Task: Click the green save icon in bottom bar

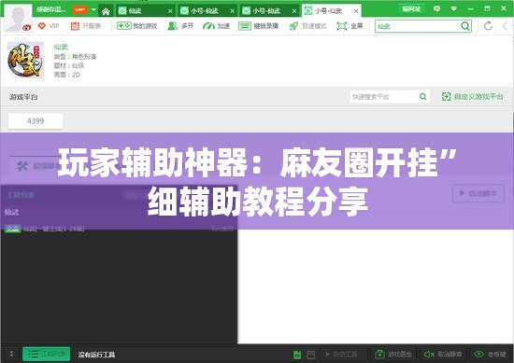Action: click(x=297, y=355)
